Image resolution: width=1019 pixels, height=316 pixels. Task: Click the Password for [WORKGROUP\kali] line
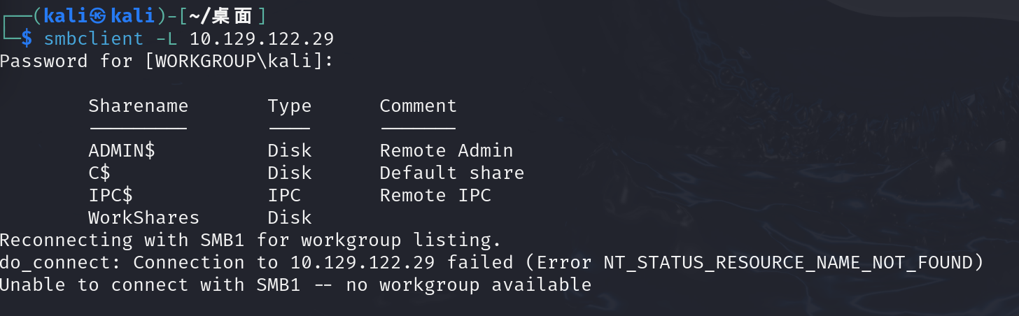coord(167,61)
